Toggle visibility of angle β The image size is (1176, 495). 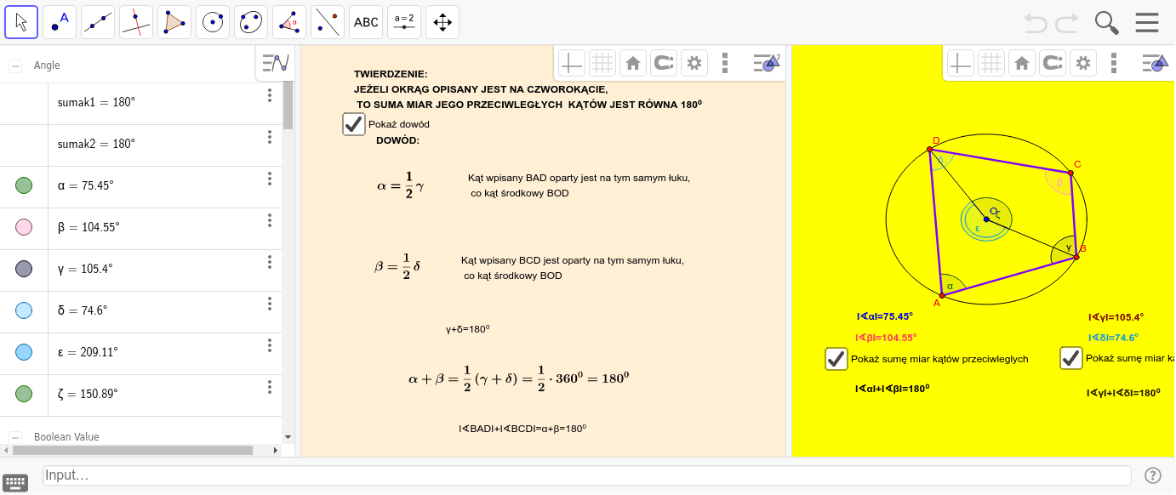[24, 227]
